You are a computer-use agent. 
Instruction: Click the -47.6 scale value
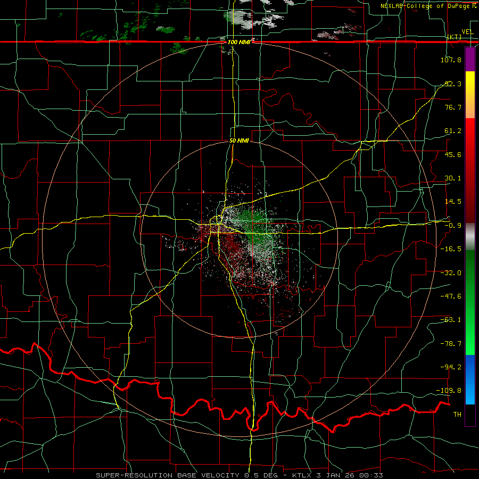[451, 296]
